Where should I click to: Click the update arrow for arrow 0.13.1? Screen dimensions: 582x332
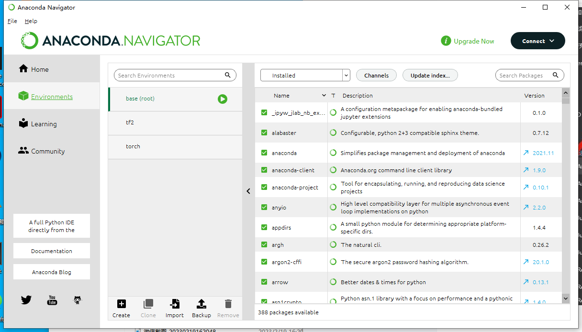tap(526, 282)
